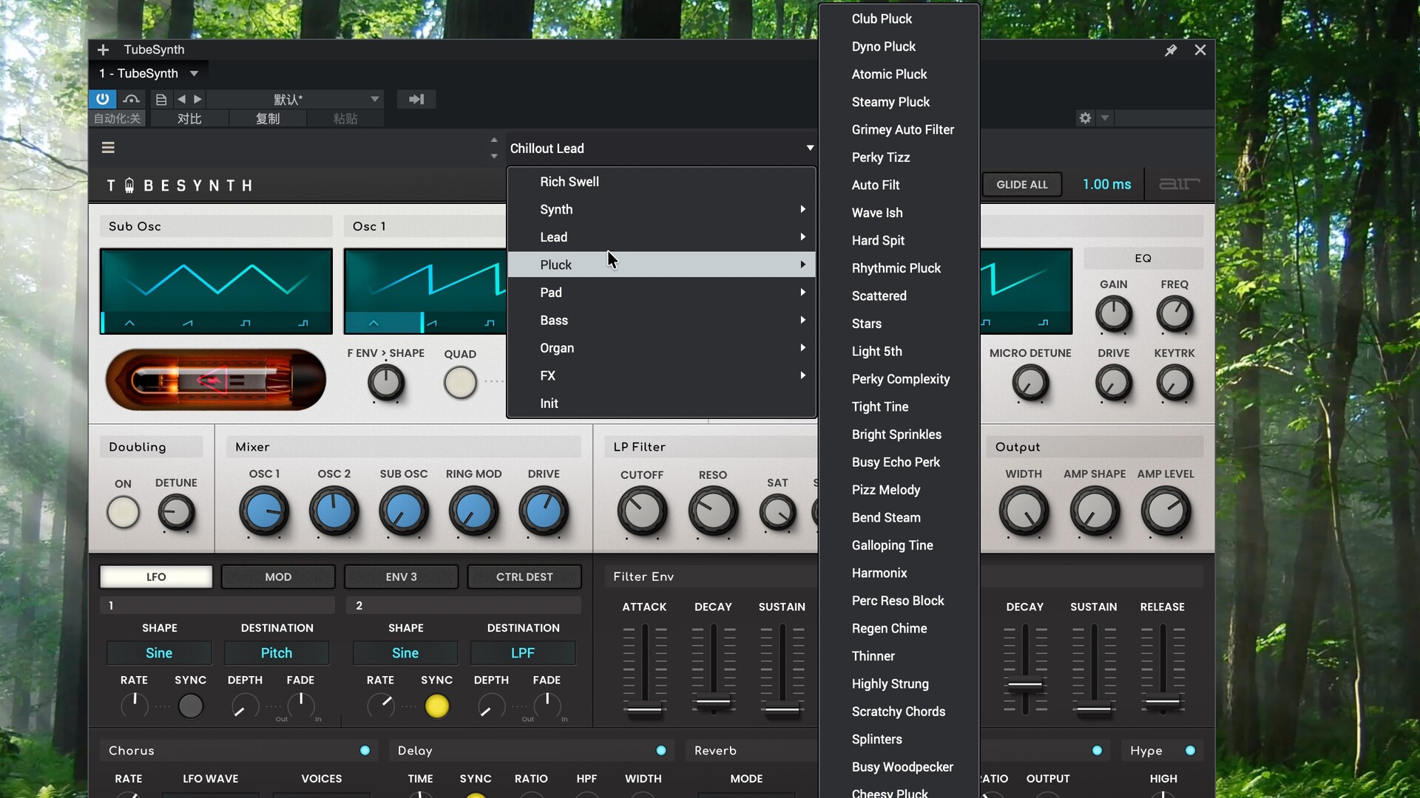1420x798 pixels.
Task: Expand the 1 - TubeSynth instance dropdown
Action: pos(194,73)
